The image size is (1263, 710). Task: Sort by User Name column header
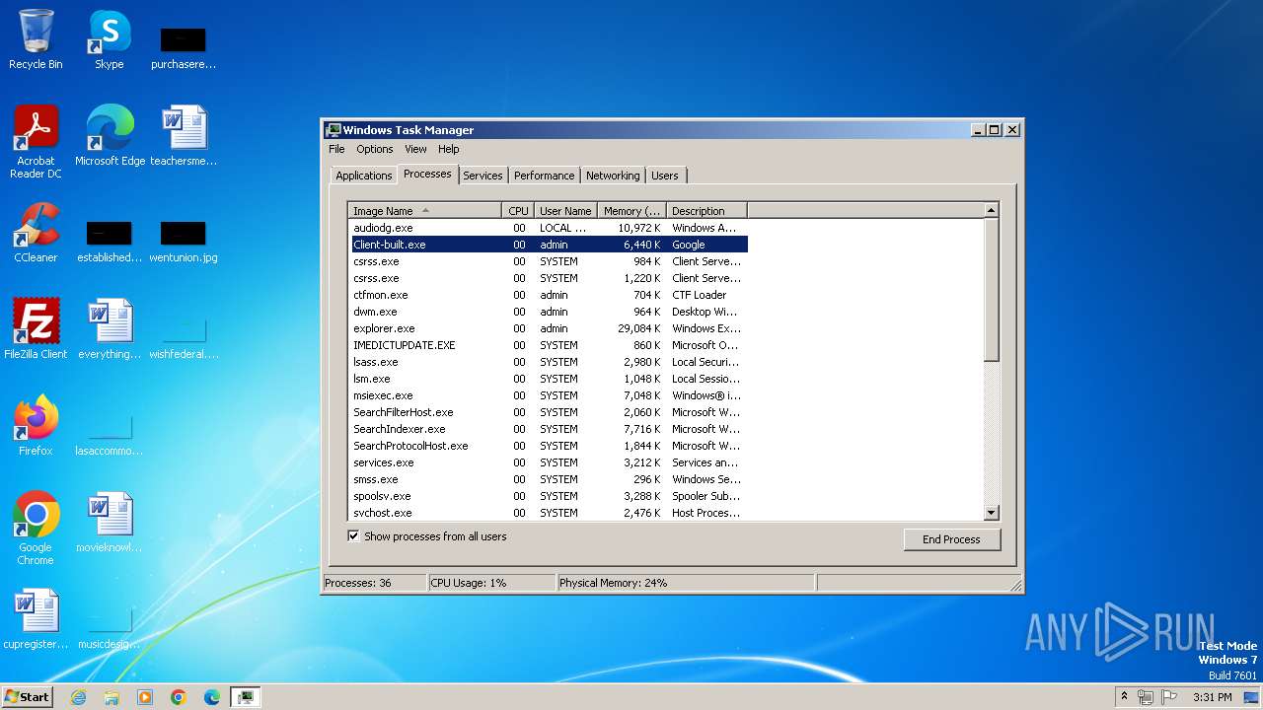point(565,210)
